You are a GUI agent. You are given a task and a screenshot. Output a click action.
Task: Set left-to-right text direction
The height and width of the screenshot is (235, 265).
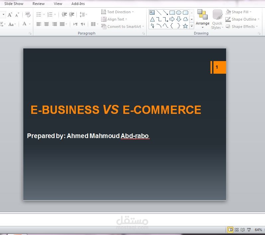75,24
